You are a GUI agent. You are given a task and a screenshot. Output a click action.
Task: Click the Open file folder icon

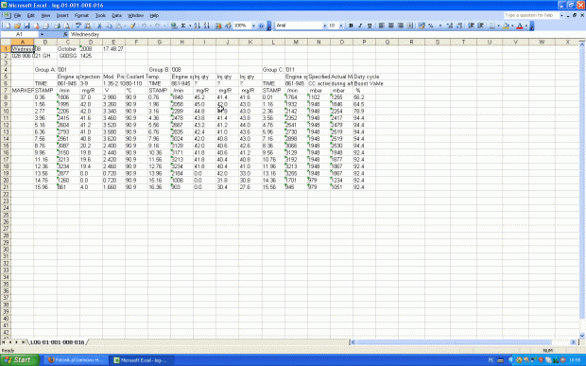[x=17, y=26]
